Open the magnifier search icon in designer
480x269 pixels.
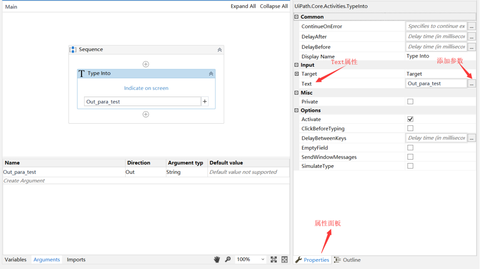[x=228, y=259]
